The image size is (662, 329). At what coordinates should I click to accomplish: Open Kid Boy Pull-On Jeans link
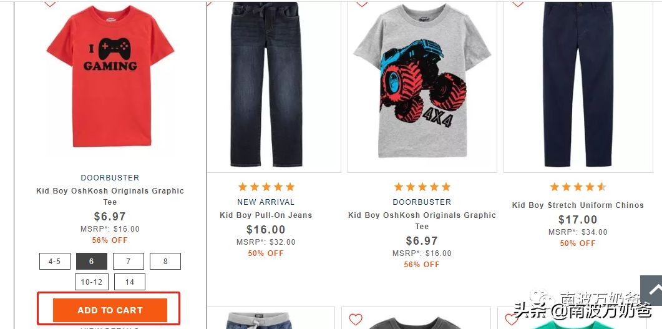(x=266, y=215)
